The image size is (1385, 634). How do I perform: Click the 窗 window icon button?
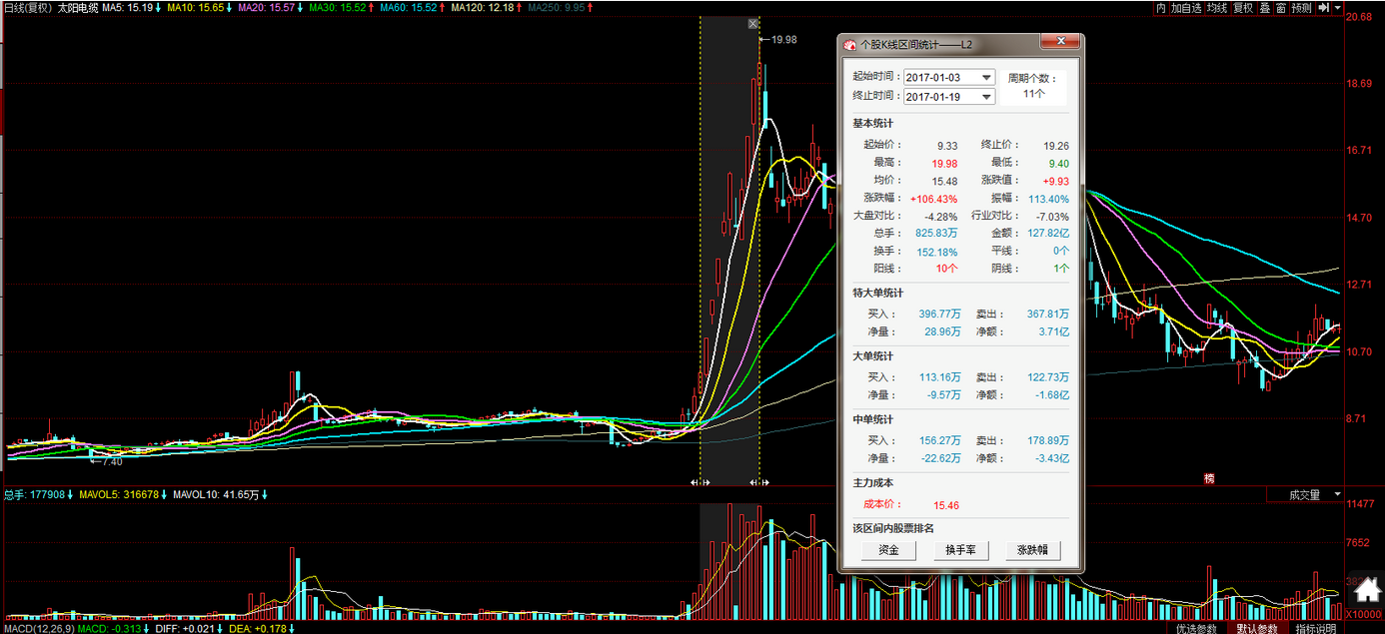[x=1280, y=8]
